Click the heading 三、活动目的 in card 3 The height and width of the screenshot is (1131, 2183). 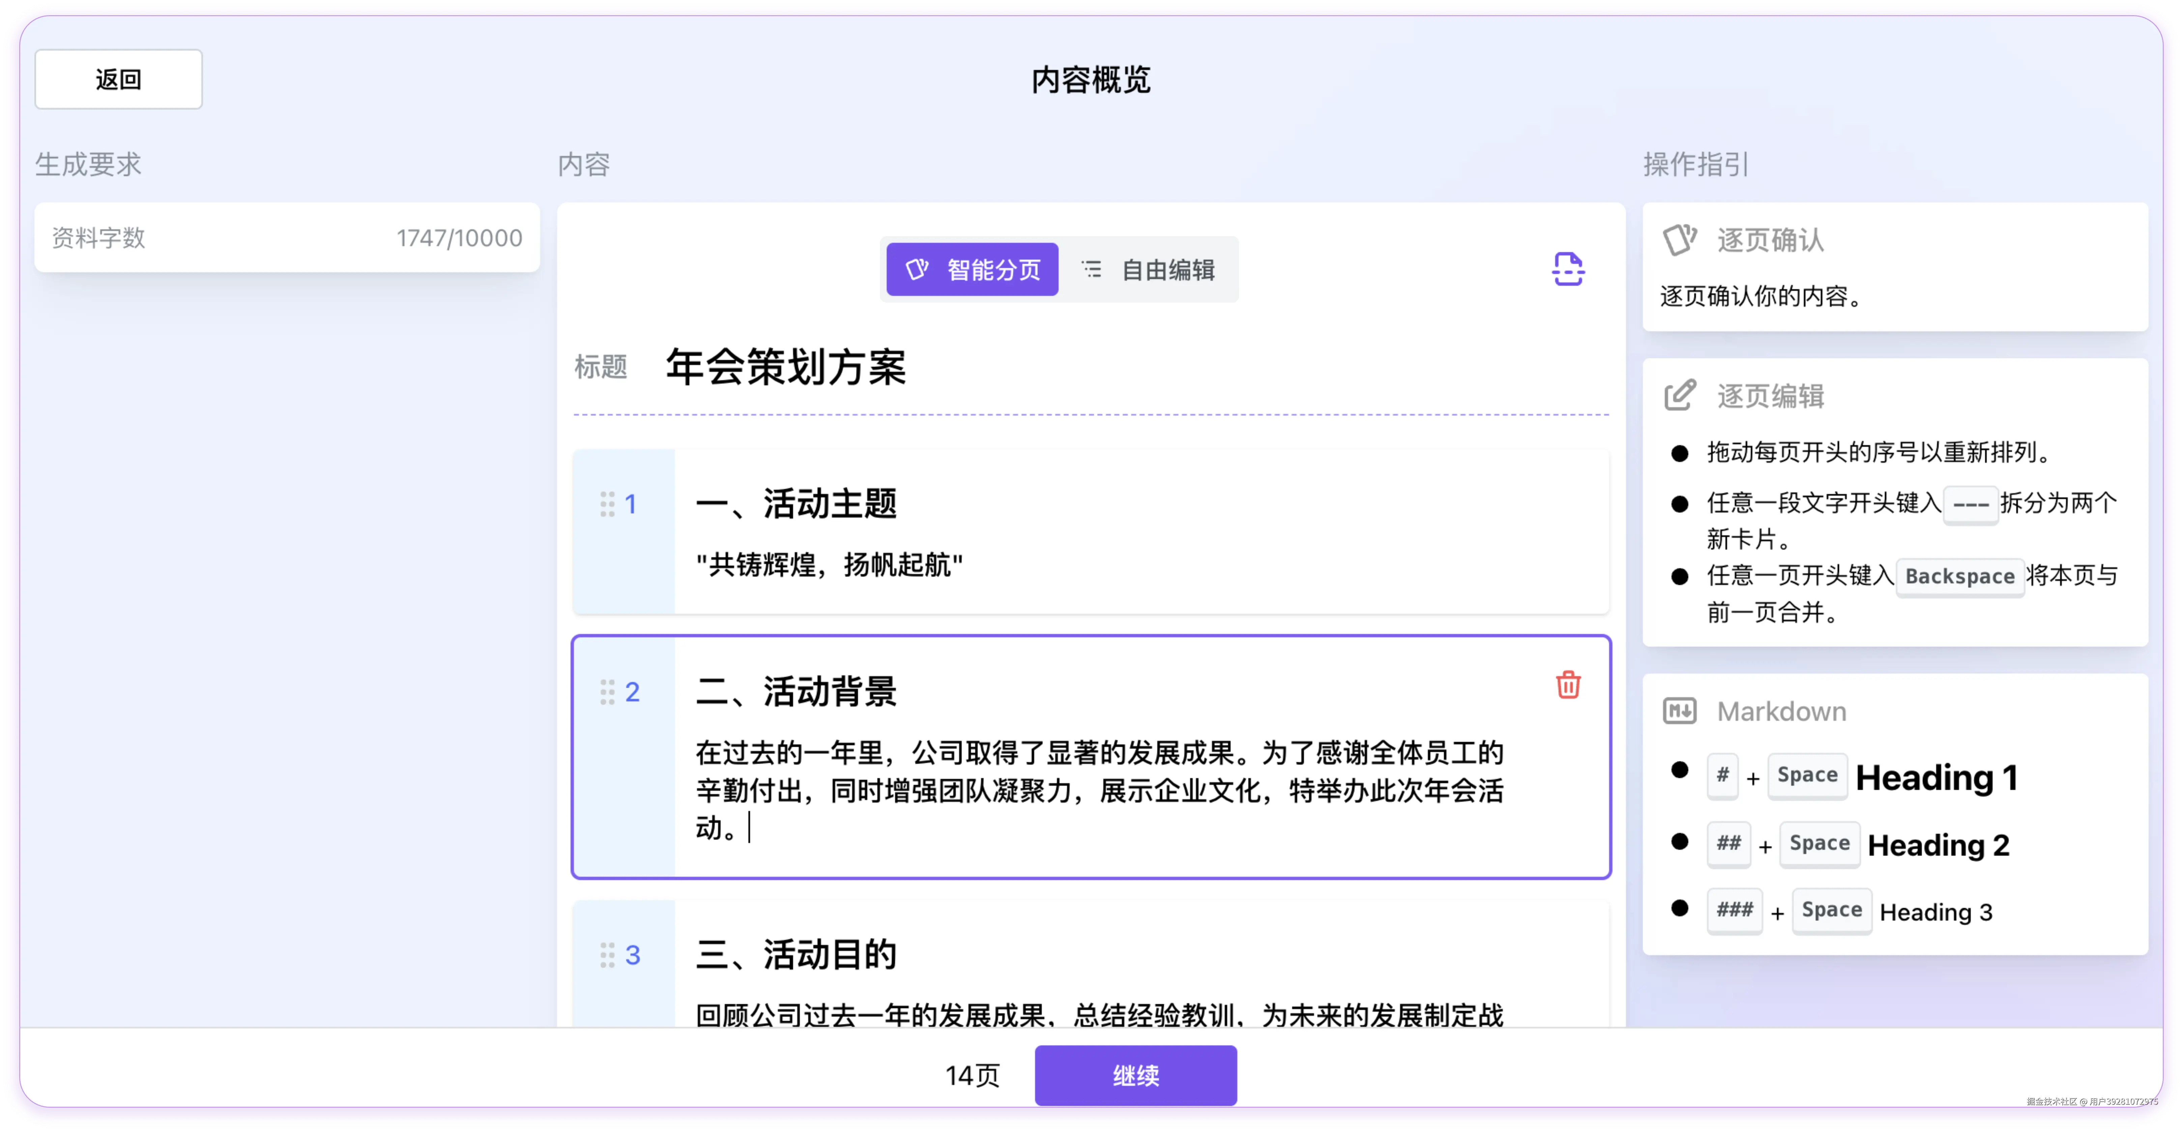(x=796, y=954)
